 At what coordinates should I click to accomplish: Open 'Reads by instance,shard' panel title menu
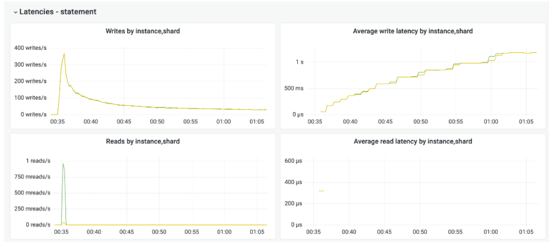[x=143, y=141]
